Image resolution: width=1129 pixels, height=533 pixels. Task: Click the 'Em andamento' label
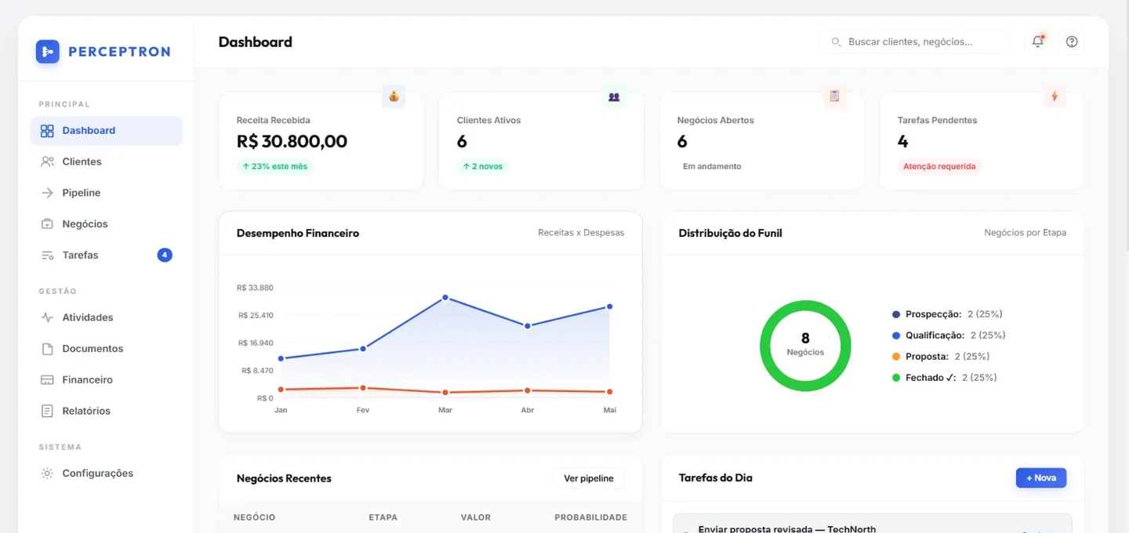[712, 166]
